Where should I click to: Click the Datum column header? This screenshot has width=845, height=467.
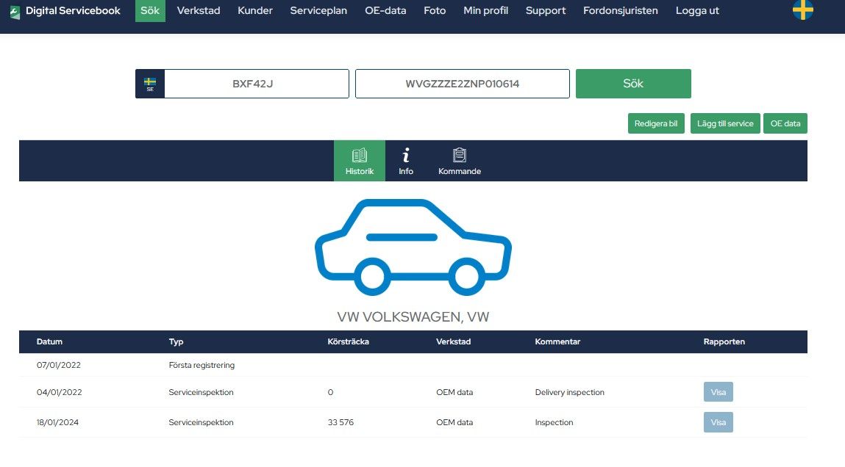pyautogui.click(x=49, y=341)
